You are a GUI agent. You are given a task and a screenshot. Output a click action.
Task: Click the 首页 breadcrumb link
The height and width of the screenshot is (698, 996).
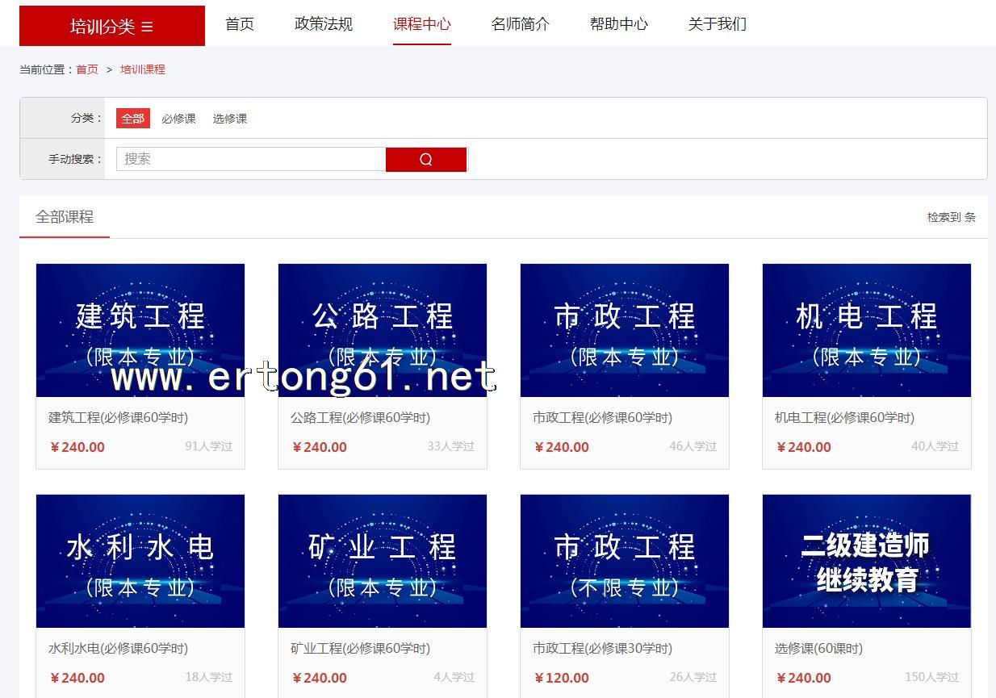(x=87, y=69)
